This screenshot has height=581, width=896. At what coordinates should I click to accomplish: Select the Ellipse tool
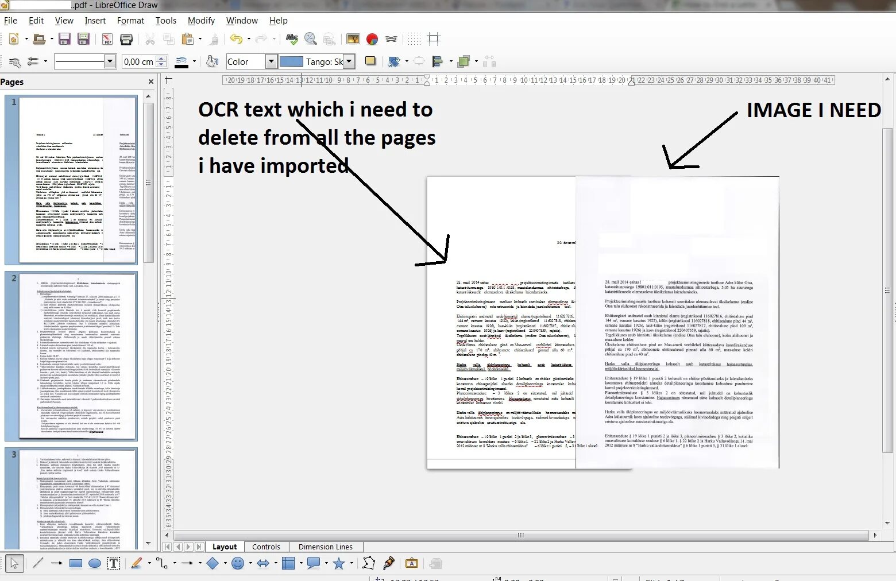point(95,563)
